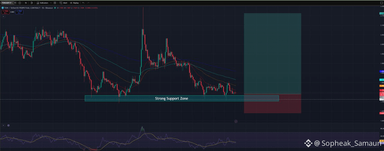
Task: Redo the last chart action
Action: tap(88, 3)
